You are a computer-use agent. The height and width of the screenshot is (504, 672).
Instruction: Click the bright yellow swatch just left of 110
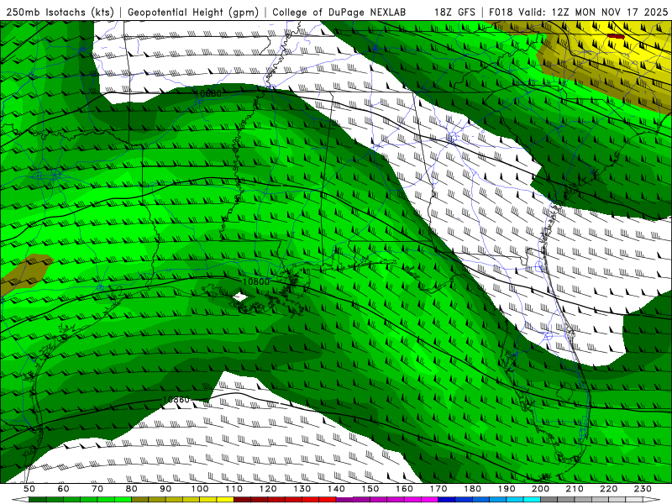[225, 500]
